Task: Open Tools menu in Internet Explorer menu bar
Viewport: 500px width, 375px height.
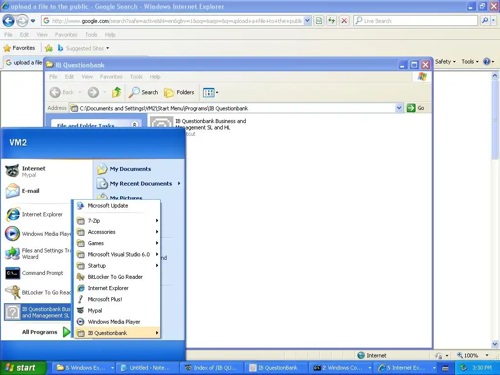Action: pos(91,35)
